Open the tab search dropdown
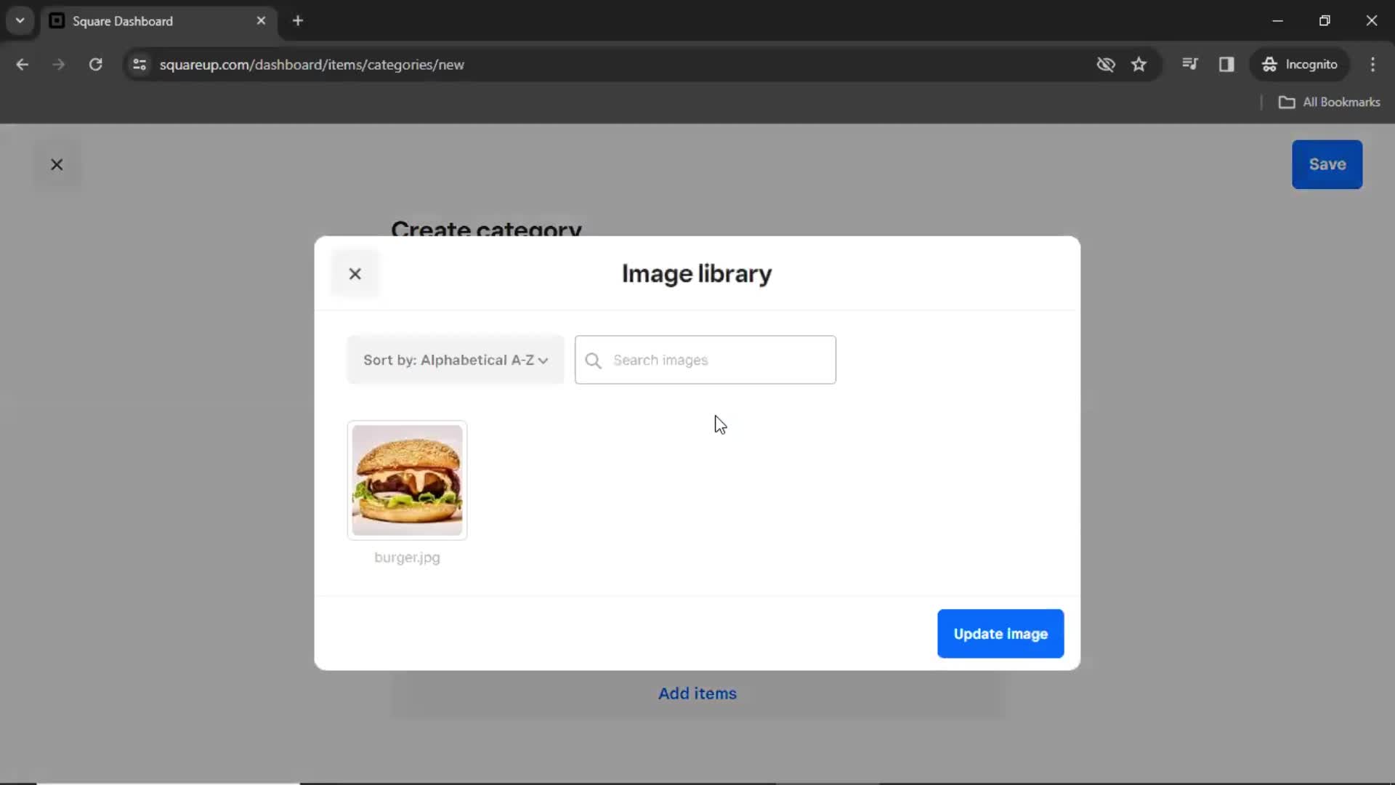1395x785 pixels. (20, 21)
